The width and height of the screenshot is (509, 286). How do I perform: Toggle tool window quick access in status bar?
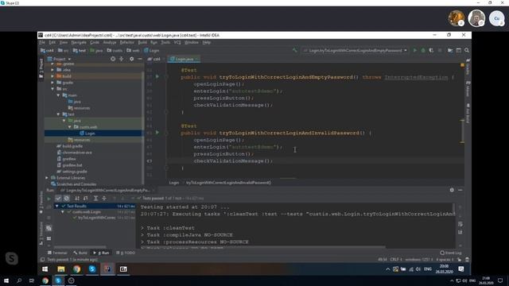pyautogui.click(x=42, y=260)
